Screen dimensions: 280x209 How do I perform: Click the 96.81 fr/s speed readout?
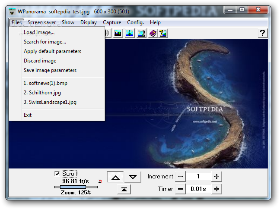pos(76,181)
